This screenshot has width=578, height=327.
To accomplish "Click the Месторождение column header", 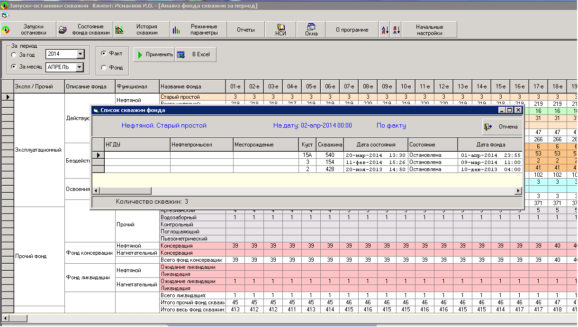I will pos(266,144).
